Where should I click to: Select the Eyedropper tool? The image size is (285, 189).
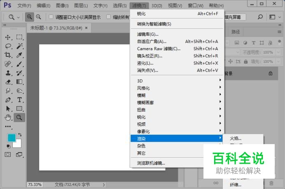click(x=19, y=55)
